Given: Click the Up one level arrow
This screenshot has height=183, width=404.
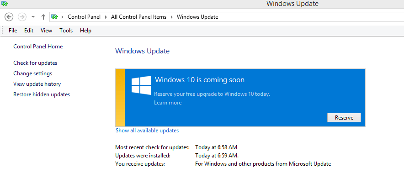Looking at the screenshot, I should tap(43, 17).
